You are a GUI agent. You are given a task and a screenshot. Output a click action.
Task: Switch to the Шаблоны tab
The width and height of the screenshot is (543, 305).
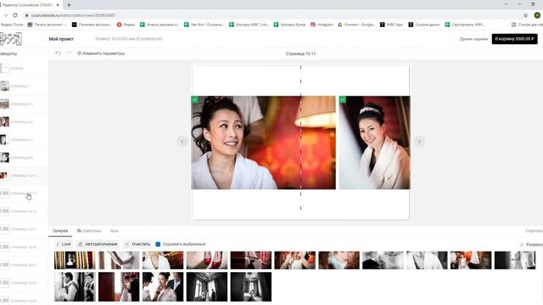pyautogui.click(x=89, y=230)
